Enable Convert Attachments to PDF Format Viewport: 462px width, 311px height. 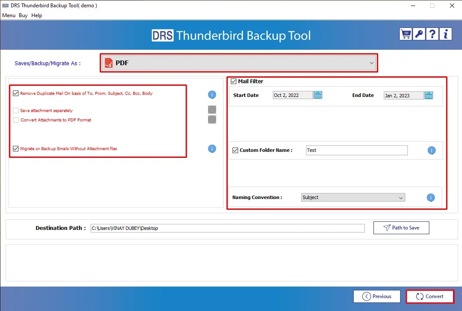16,120
